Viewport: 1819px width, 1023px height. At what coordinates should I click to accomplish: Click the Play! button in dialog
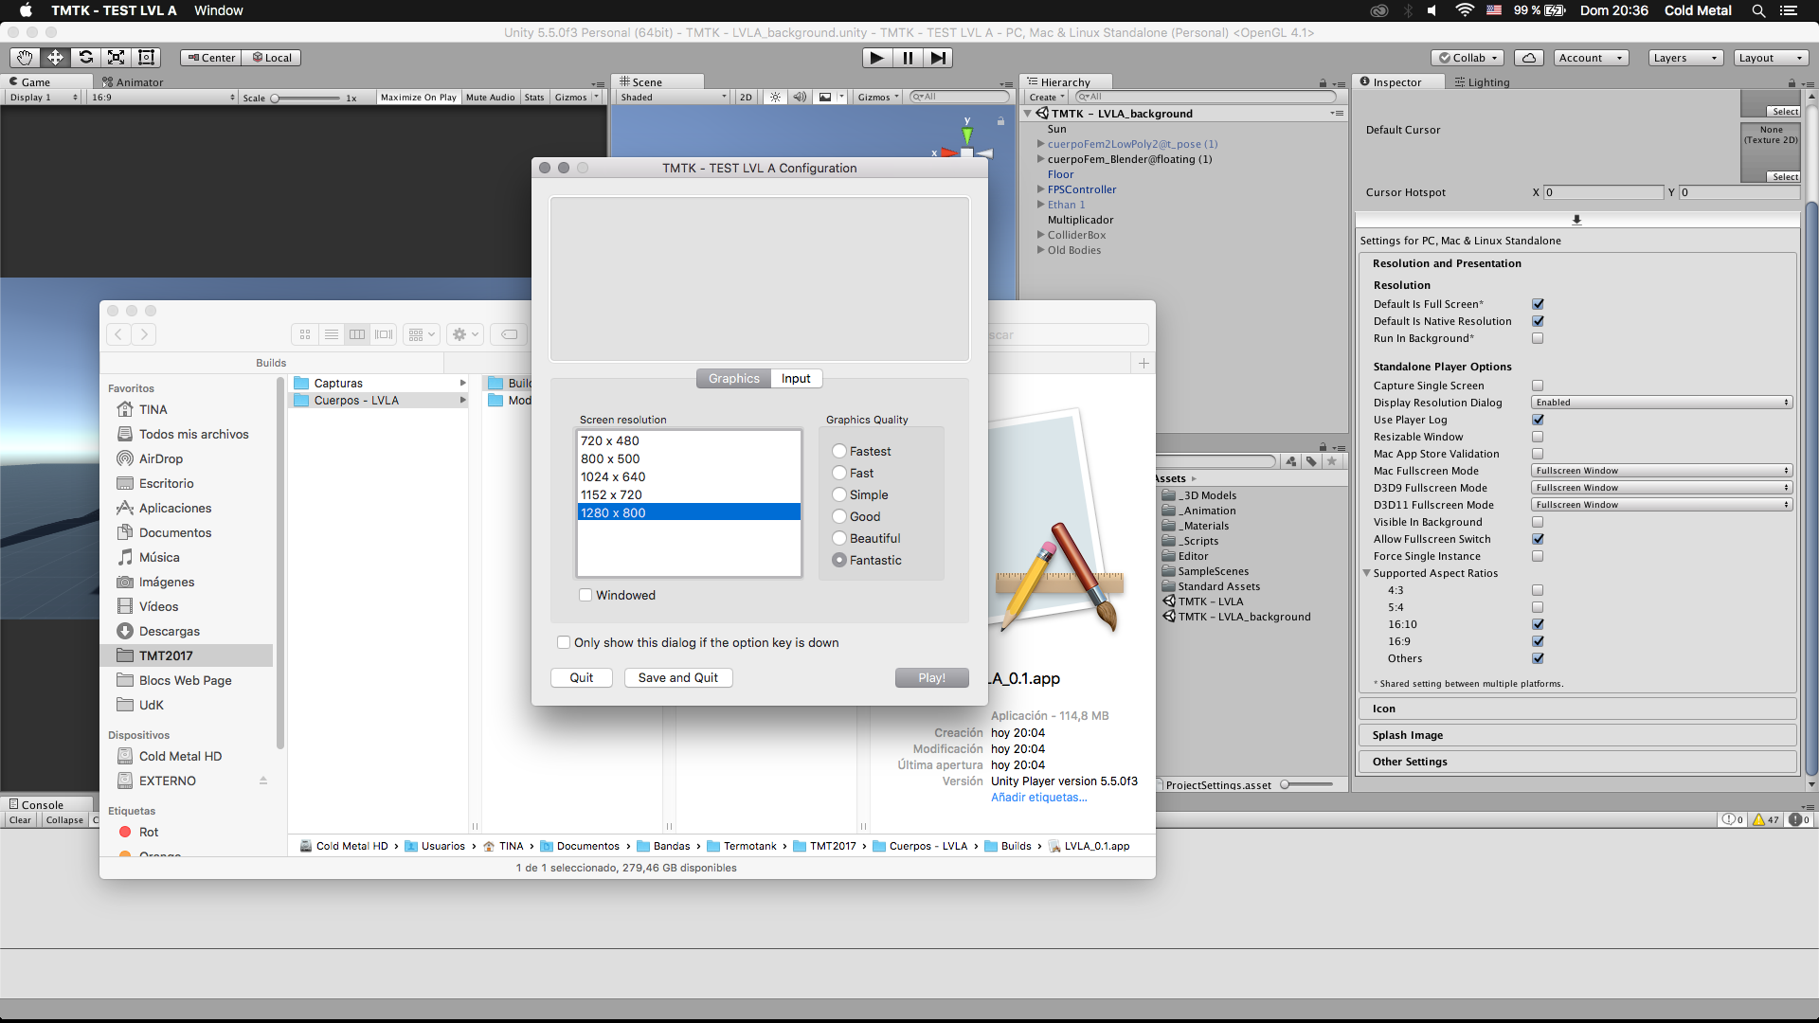click(x=931, y=677)
